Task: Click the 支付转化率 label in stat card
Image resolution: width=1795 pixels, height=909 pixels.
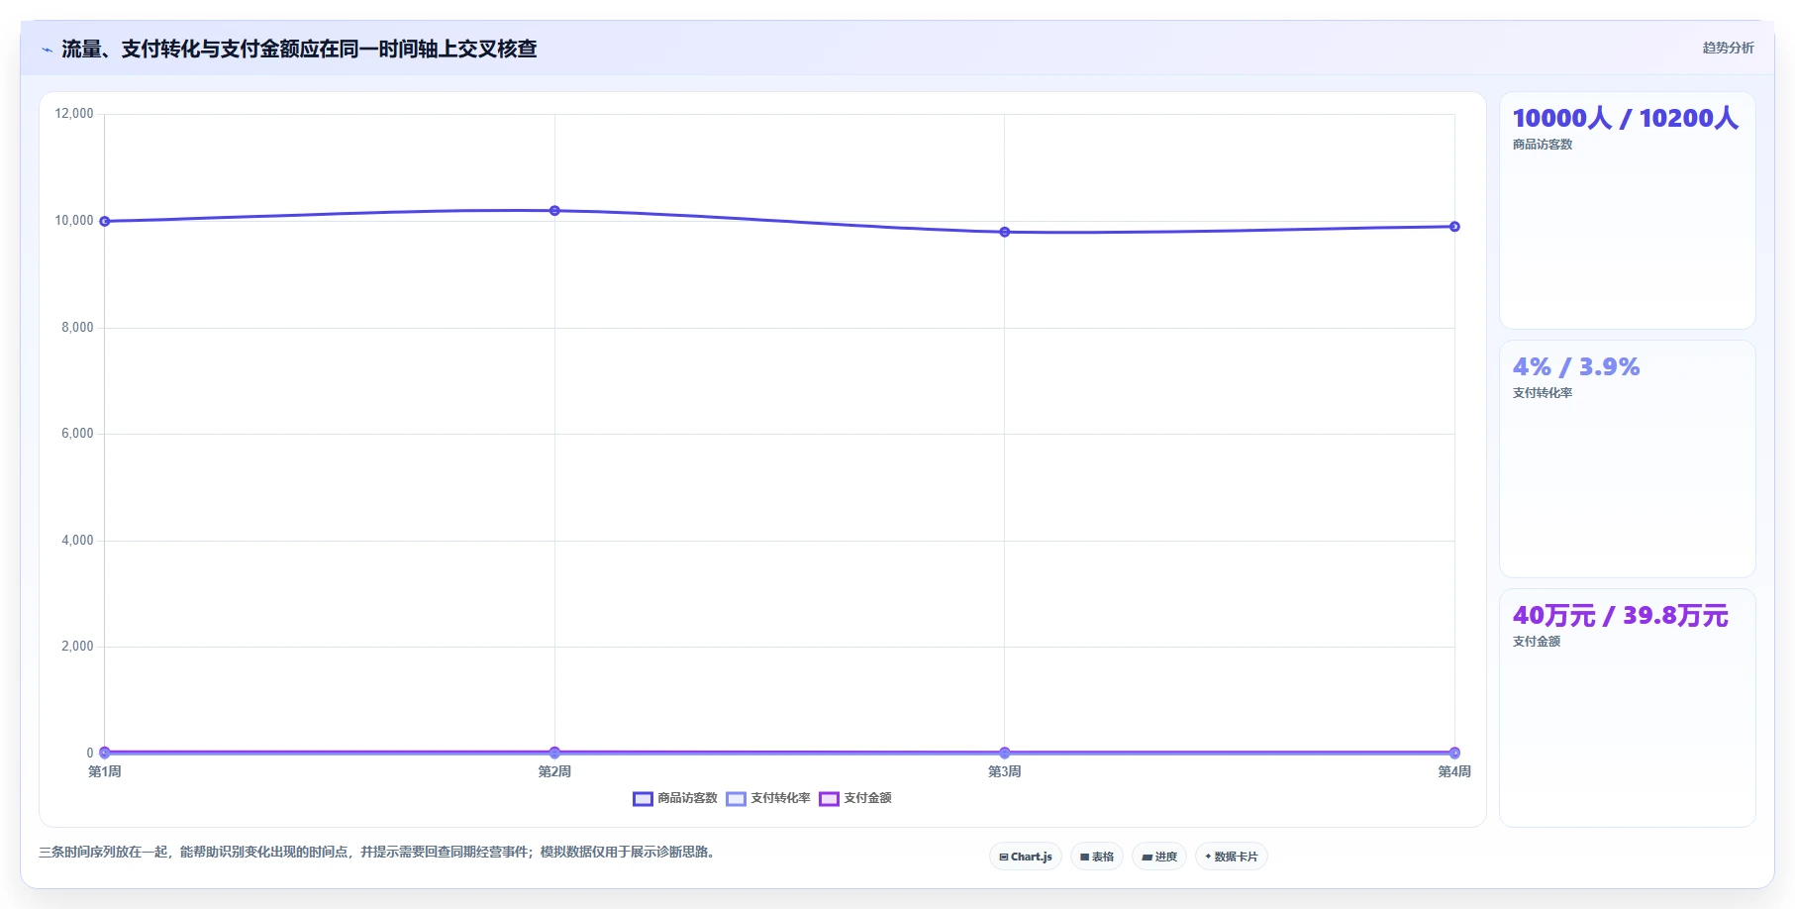Action: point(1543,393)
